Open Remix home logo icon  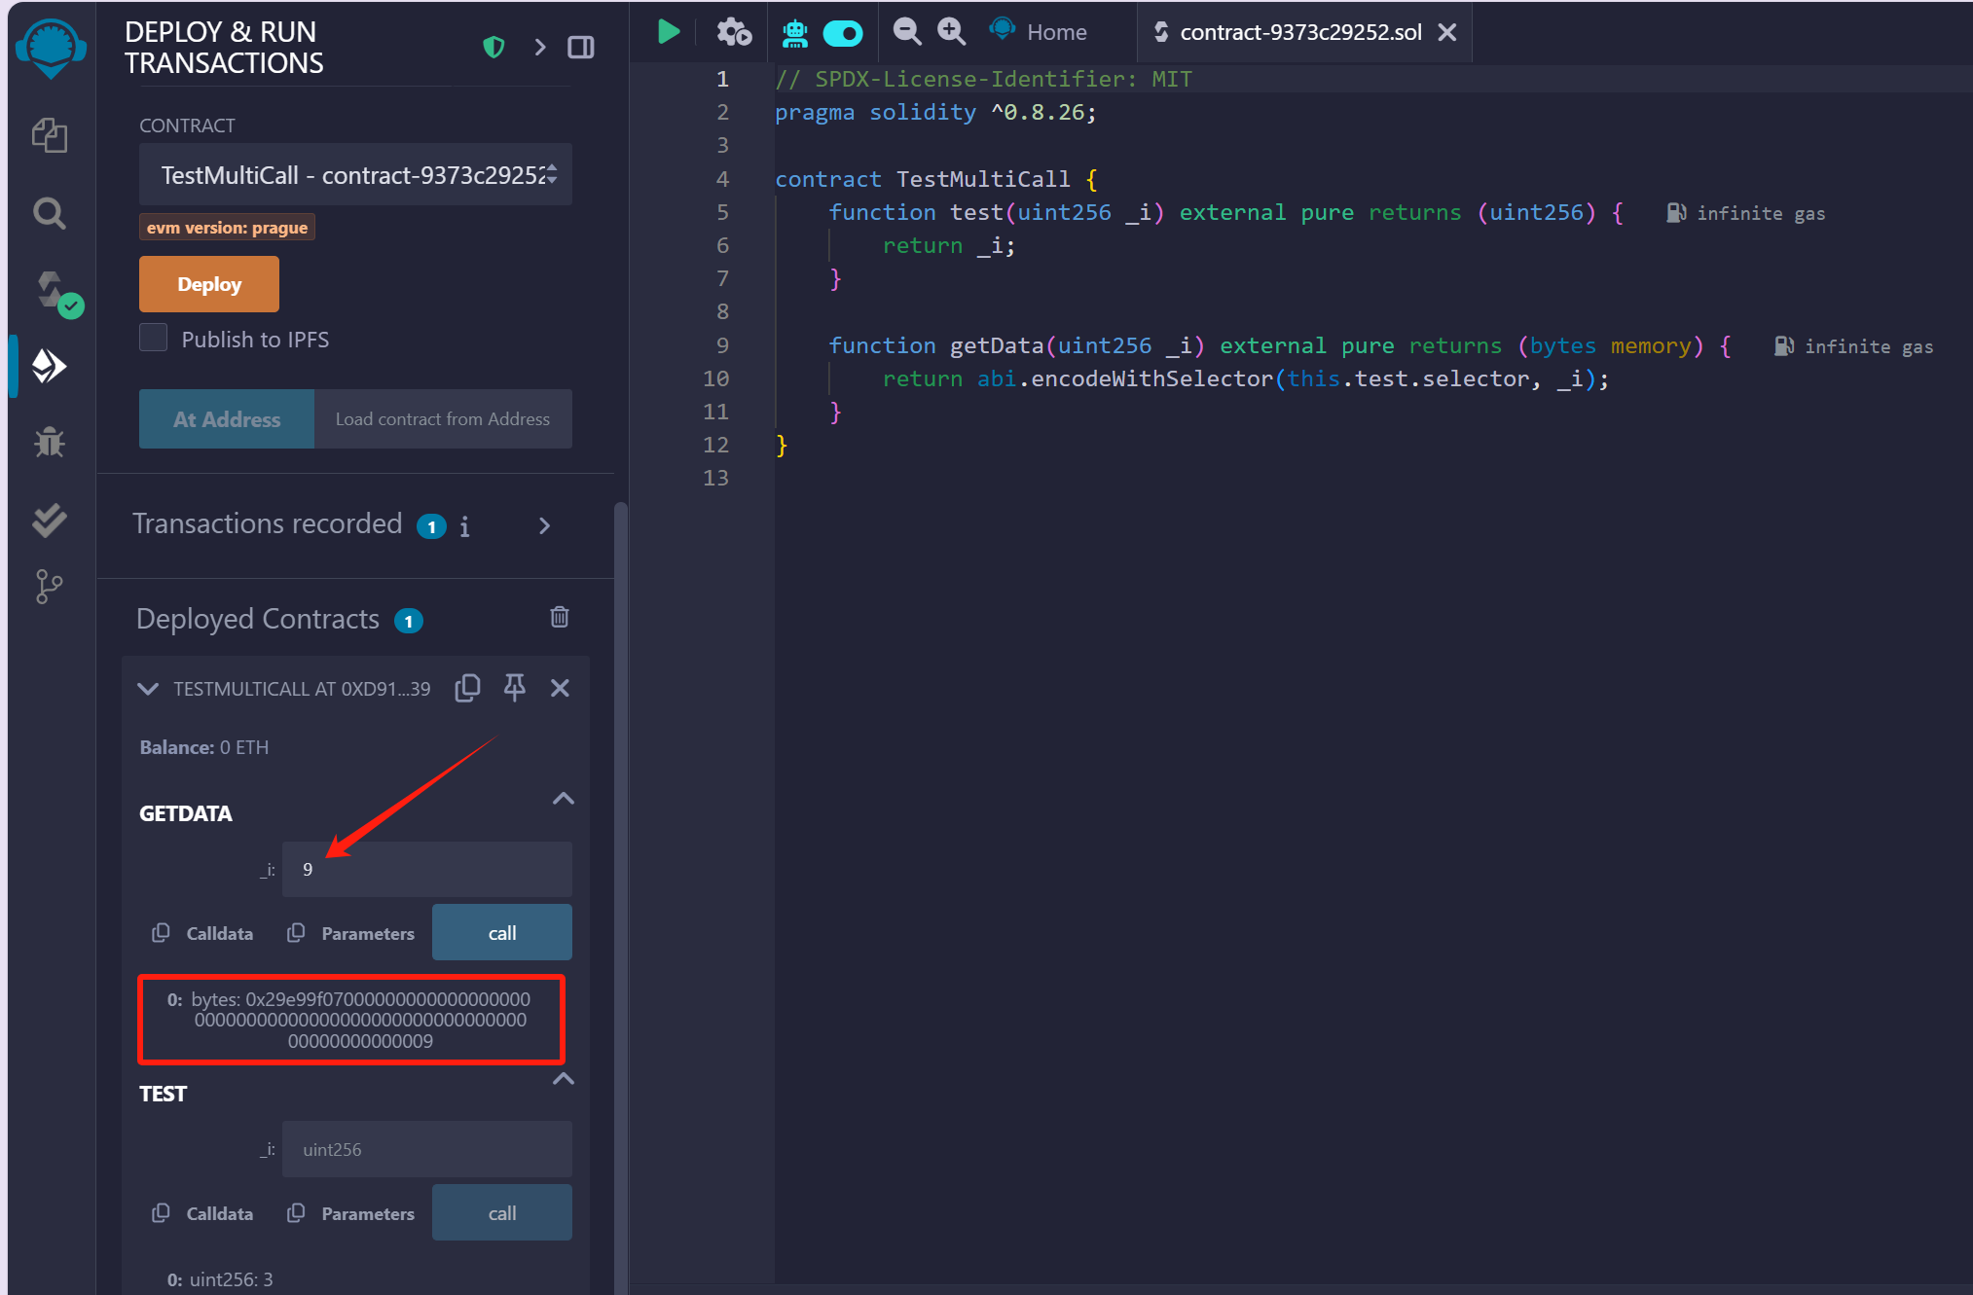click(51, 48)
